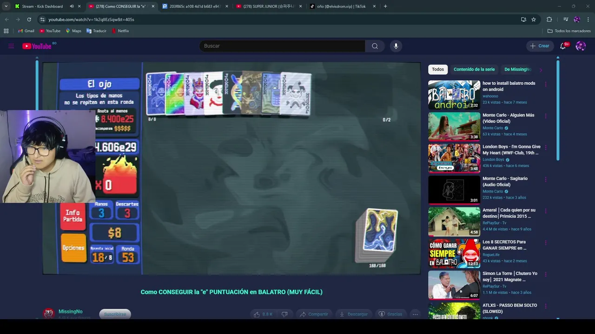Click the search magnifier button
The width and height of the screenshot is (595, 334).
[375, 46]
